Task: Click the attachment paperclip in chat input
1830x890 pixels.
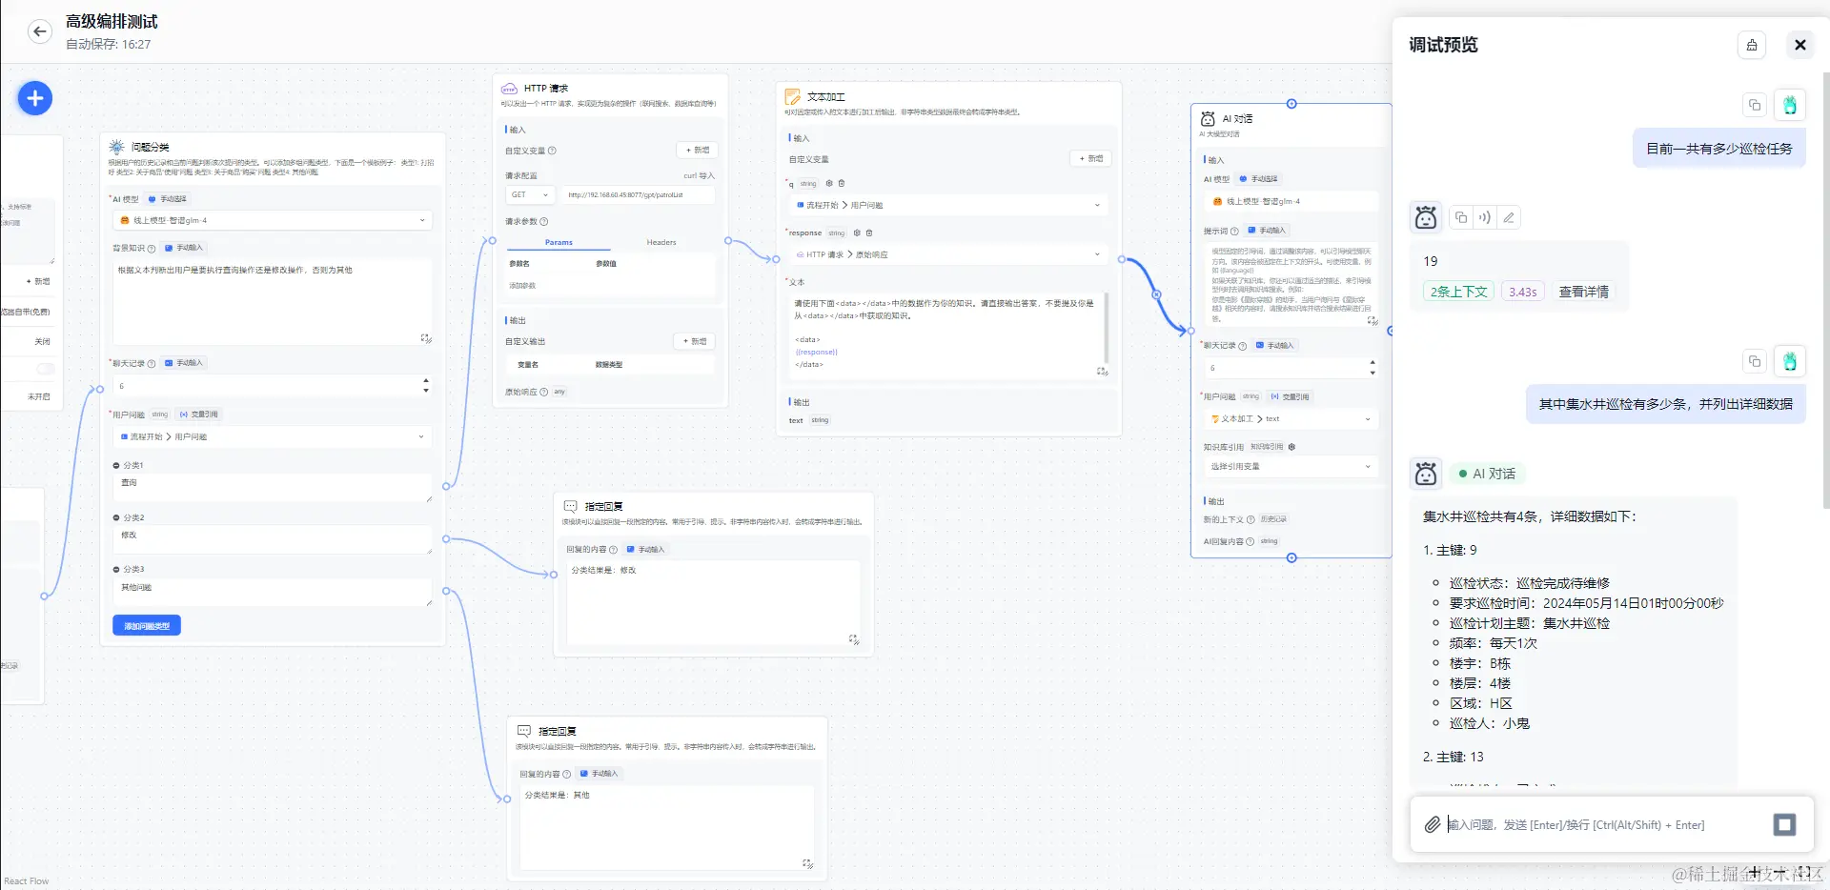Action: pos(1433,824)
